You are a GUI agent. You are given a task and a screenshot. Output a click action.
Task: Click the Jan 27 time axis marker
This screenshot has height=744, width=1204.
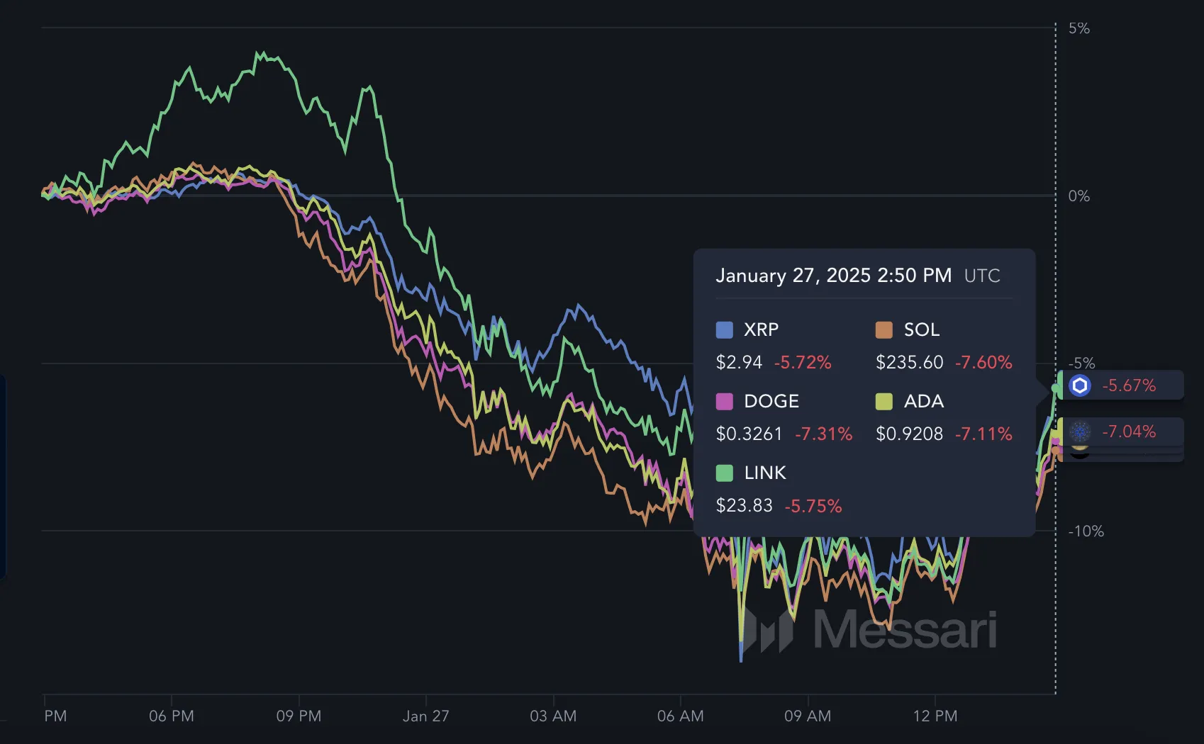point(425,716)
